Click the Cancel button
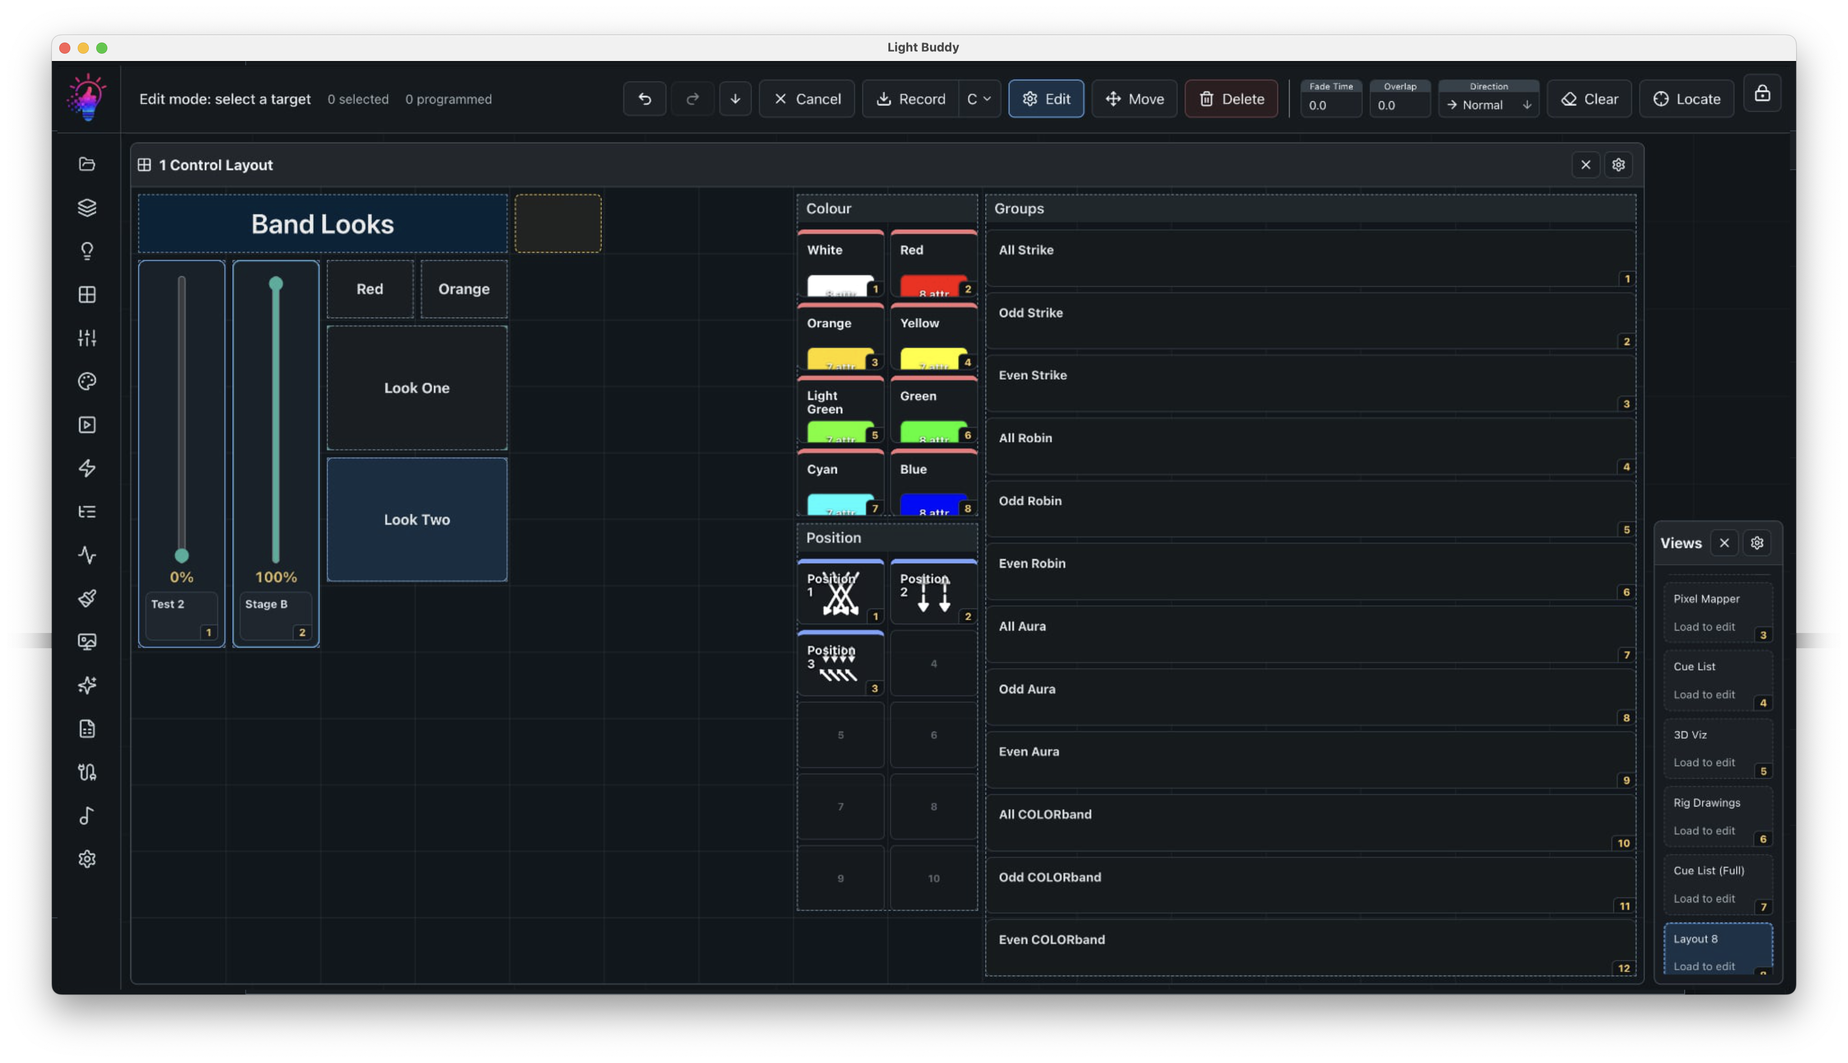 point(806,98)
